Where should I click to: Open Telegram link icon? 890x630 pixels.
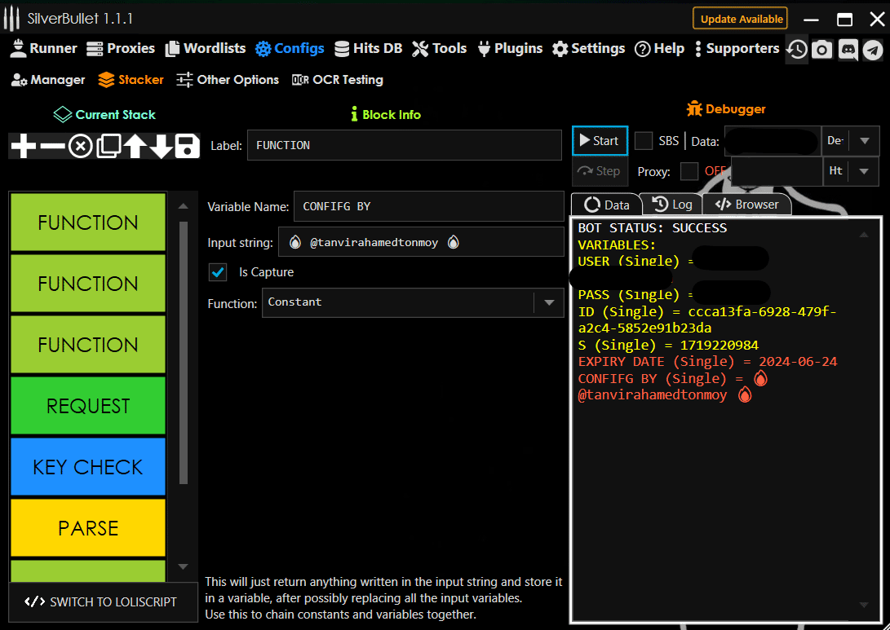click(x=873, y=50)
